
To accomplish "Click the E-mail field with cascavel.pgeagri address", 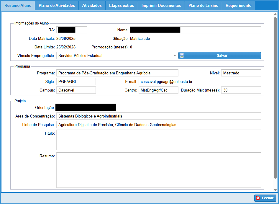I will tap(199, 81).
